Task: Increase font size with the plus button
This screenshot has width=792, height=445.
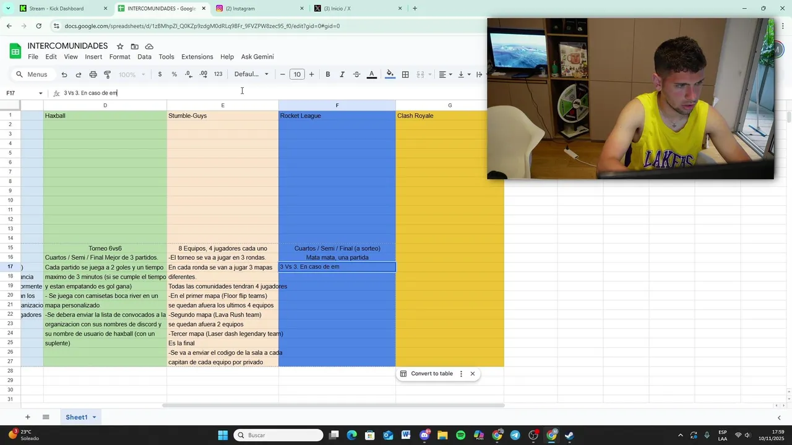Action: 311,74
